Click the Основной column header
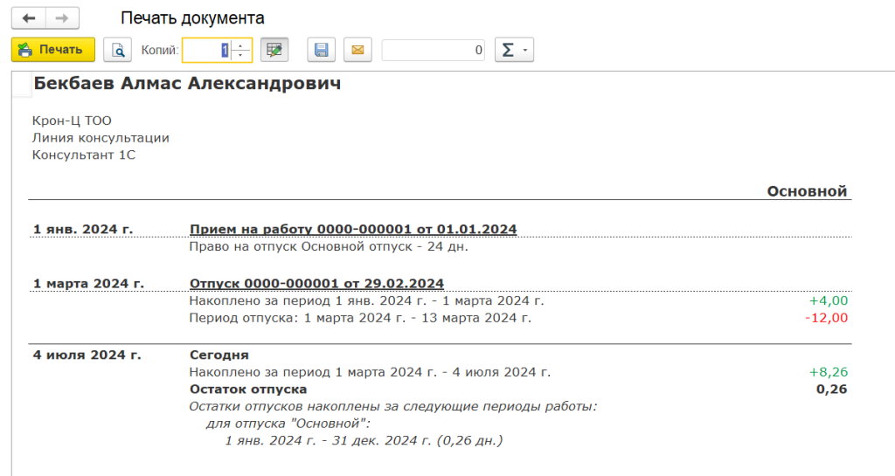The height and width of the screenshot is (476, 895). [x=807, y=191]
